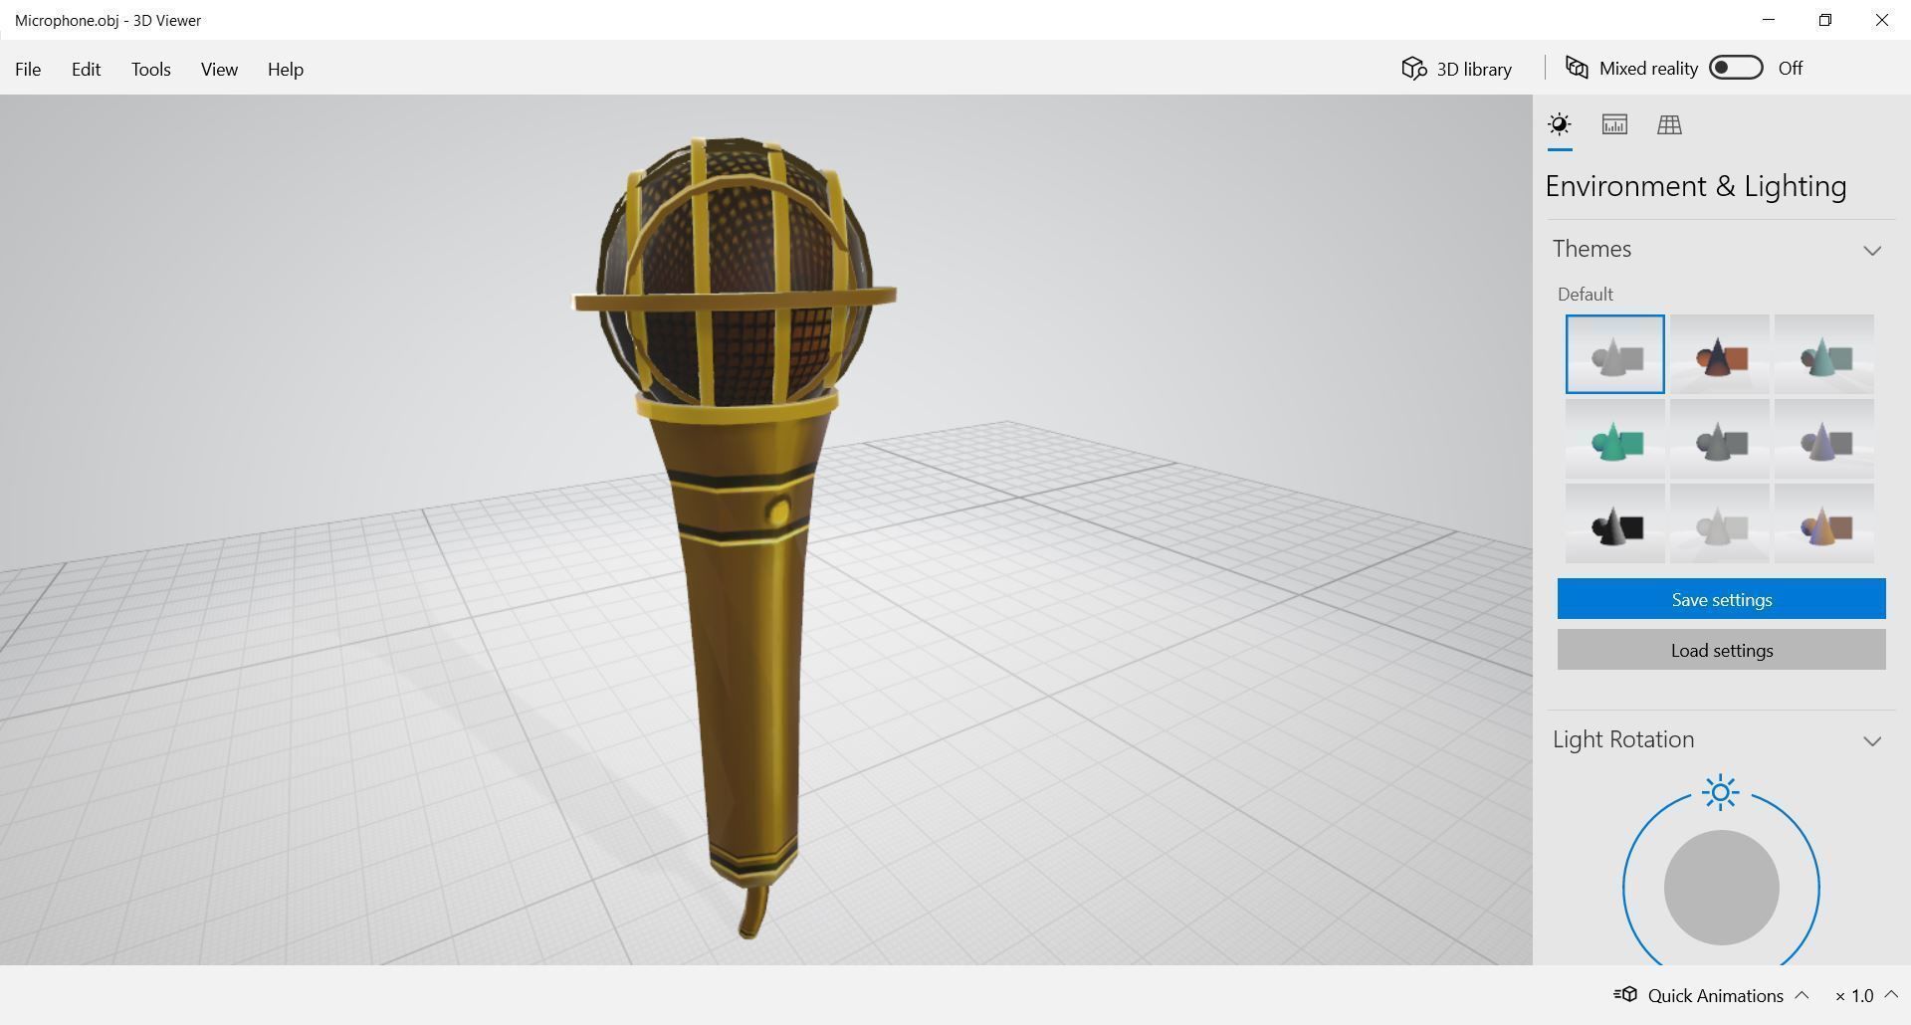
Task: Click the Mixed reality headset icon
Action: click(1578, 68)
